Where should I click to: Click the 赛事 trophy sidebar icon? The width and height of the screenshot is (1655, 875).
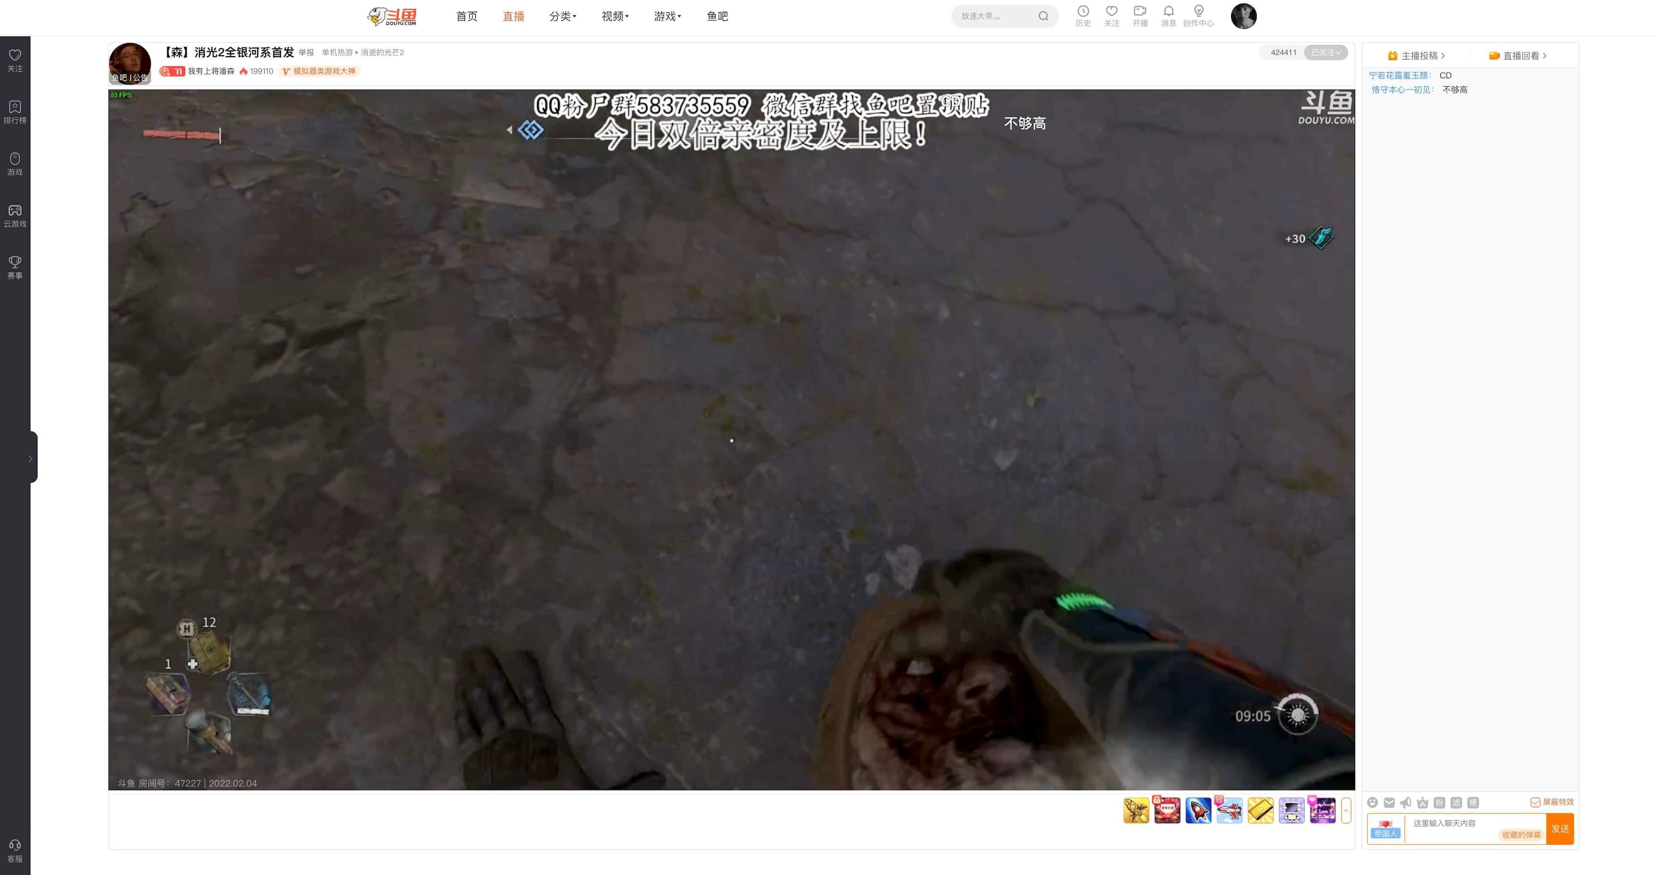point(15,267)
